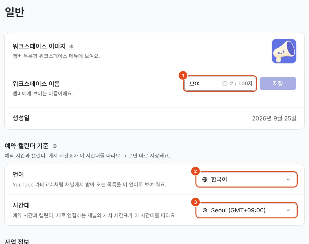Click the 생성일 label
The height and width of the screenshot is (244, 309).
point(21,118)
